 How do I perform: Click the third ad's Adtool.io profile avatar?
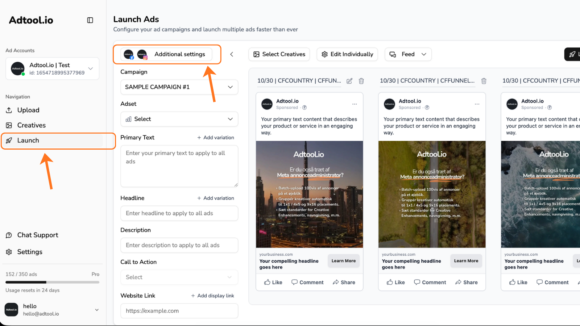click(x=512, y=104)
